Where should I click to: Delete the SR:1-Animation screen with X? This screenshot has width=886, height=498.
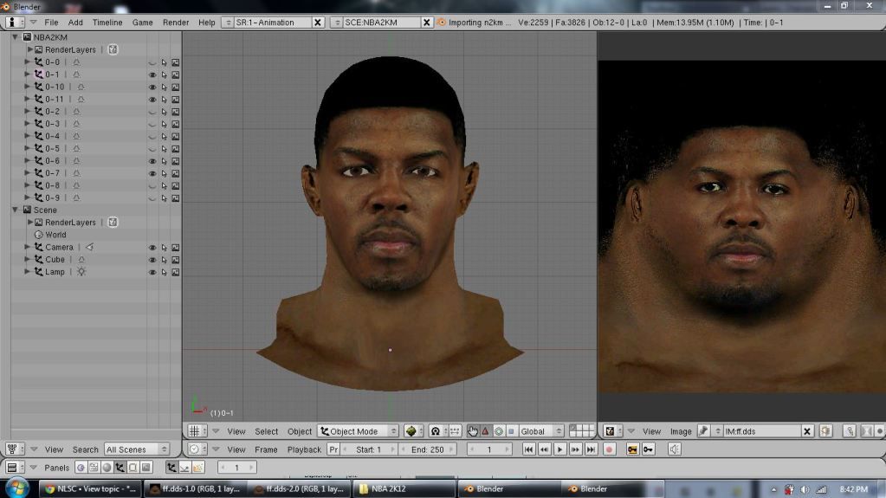click(318, 23)
